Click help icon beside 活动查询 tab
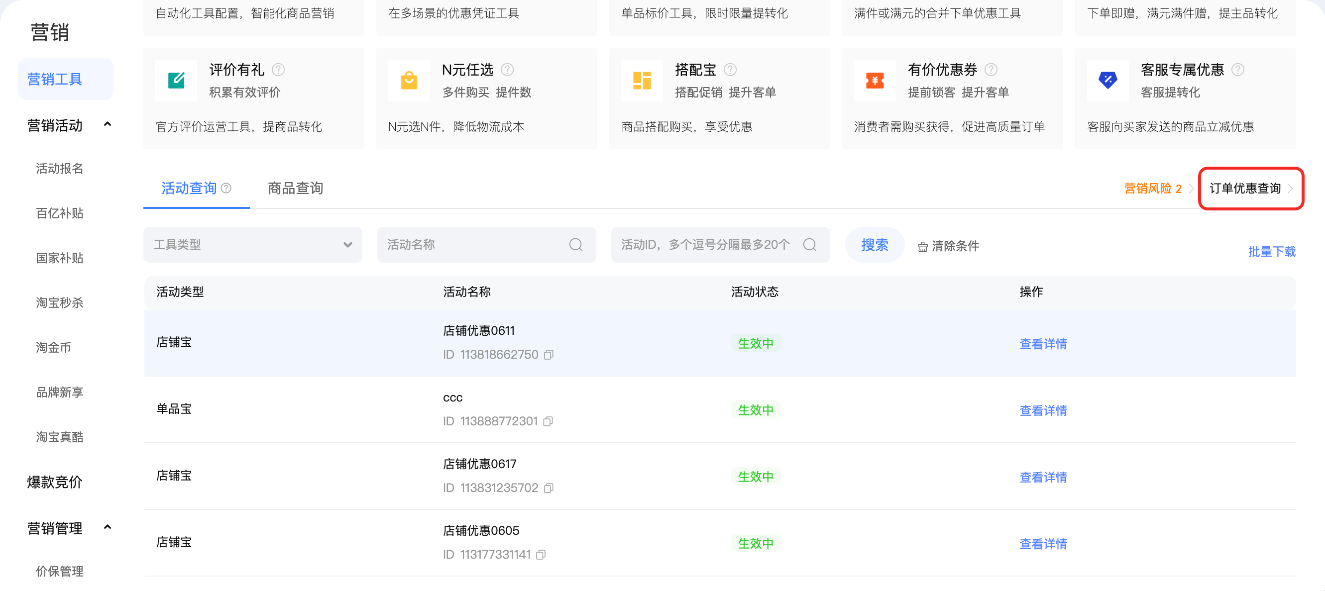This screenshot has height=591, width=1325. (x=226, y=189)
